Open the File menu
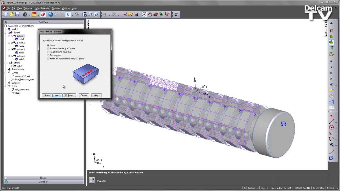The width and height of the screenshot is (340, 191). [x=8, y=8]
